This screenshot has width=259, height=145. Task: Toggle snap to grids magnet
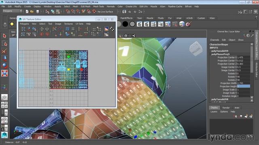pyautogui.click(x=68, y=12)
